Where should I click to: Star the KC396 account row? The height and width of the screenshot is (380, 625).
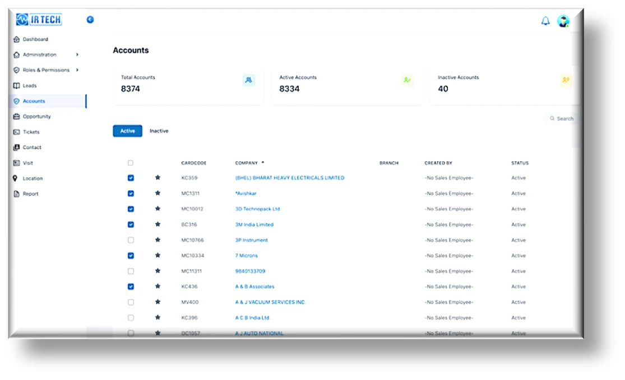tap(158, 317)
